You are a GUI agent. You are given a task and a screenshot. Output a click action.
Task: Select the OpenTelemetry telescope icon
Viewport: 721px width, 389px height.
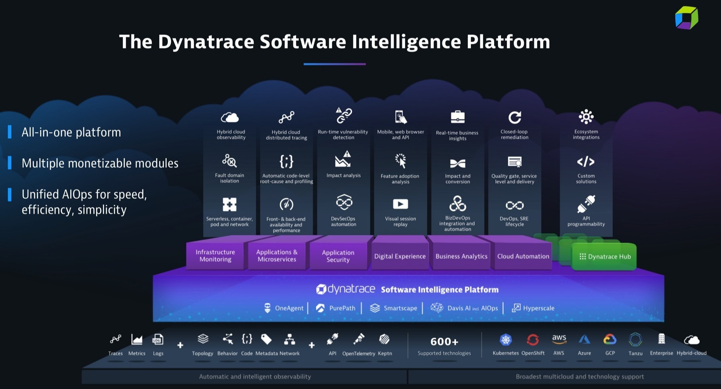tap(358, 340)
